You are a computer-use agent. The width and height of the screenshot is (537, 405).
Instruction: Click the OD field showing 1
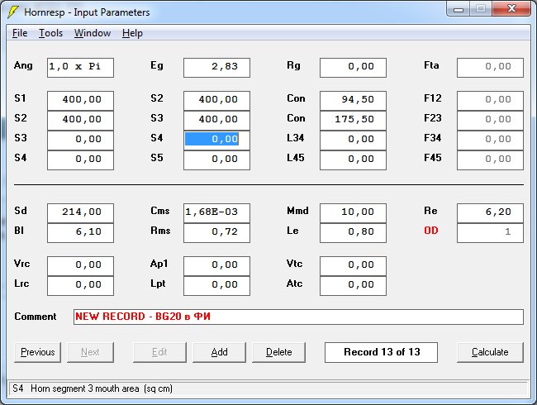[490, 233]
